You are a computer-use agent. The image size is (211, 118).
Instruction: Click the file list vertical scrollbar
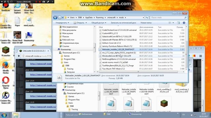(186, 54)
